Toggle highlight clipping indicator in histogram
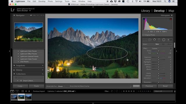The width and height of the screenshot is (186, 104). click(x=171, y=19)
